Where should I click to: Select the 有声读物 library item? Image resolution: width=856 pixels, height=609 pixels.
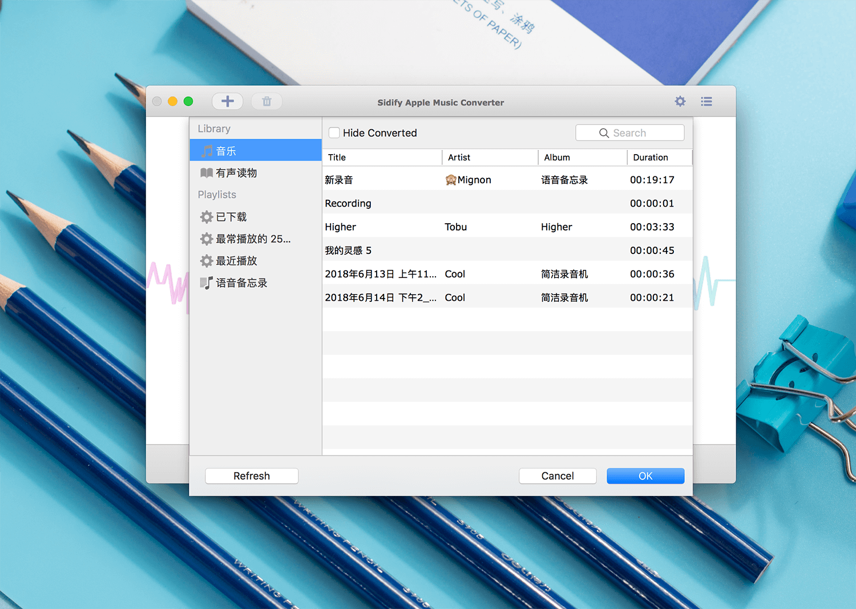256,173
